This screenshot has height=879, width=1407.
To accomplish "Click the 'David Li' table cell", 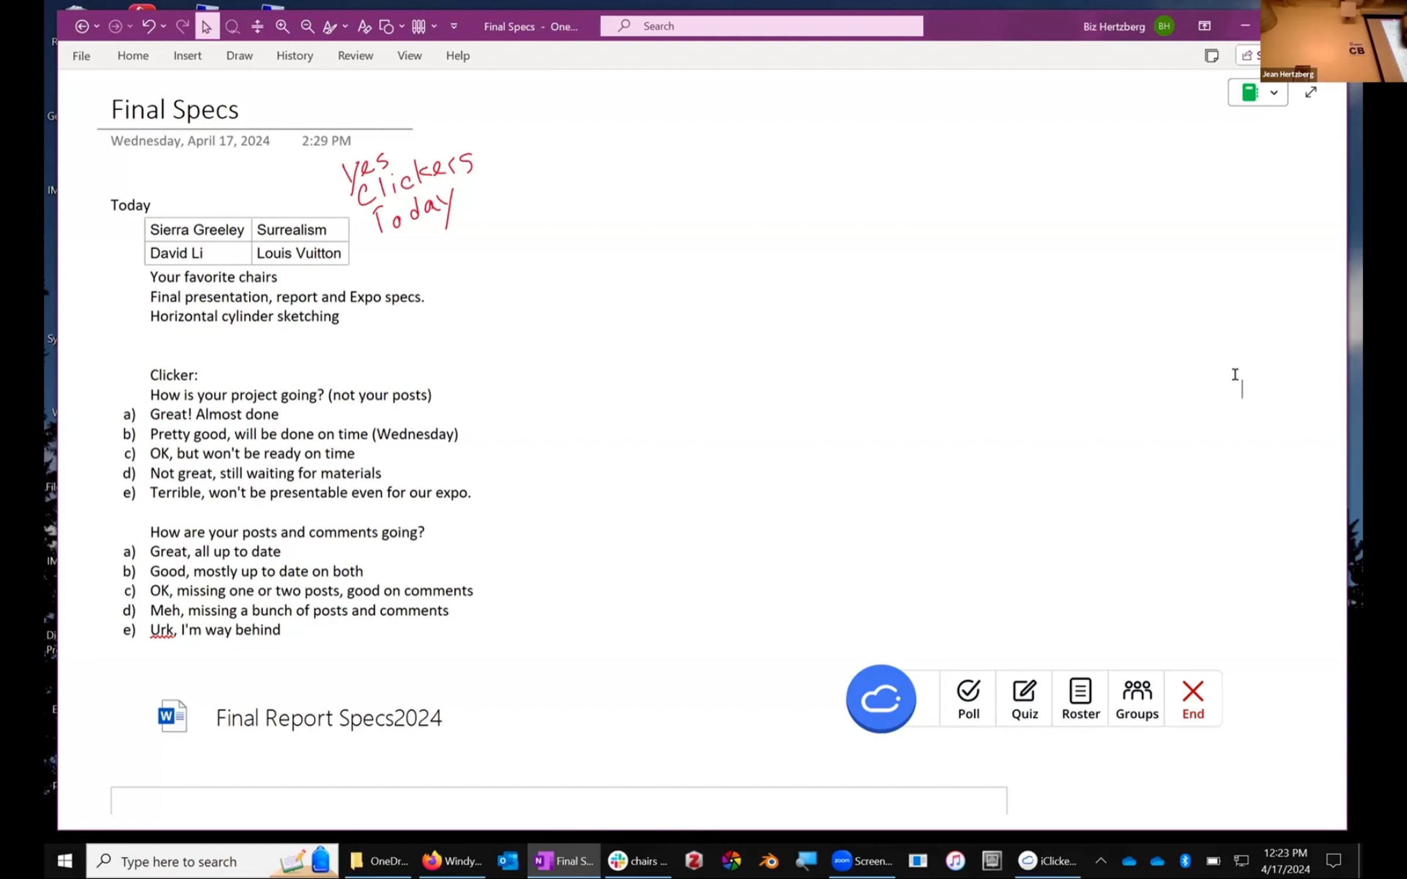I will click(x=198, y=253).
